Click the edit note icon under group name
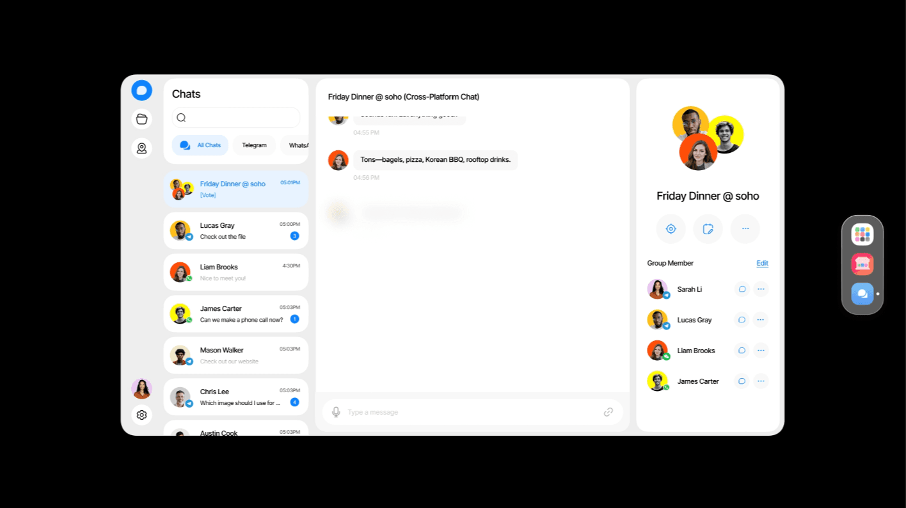 (x=708, y=228)
